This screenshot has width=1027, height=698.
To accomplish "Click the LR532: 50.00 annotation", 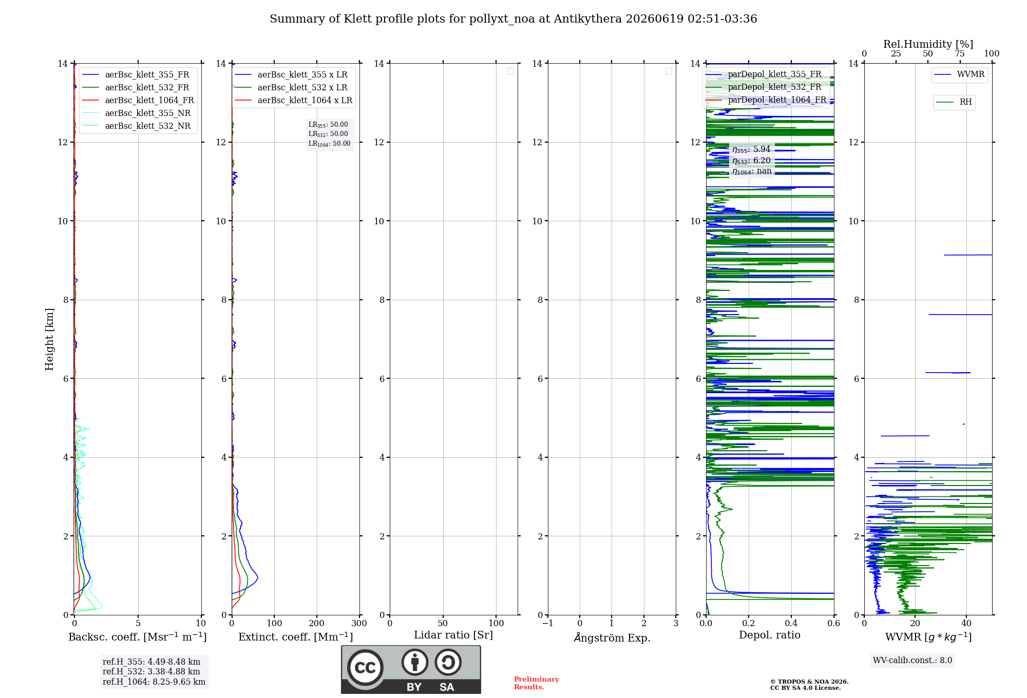I will [328, 134].
